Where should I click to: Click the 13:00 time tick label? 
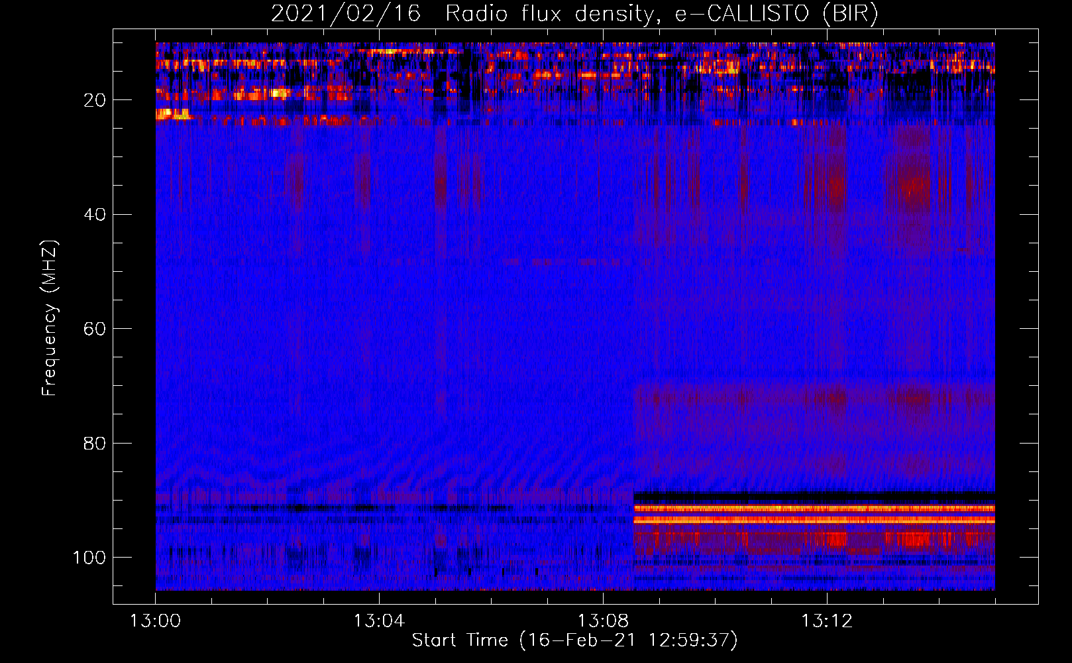(155, 621)
